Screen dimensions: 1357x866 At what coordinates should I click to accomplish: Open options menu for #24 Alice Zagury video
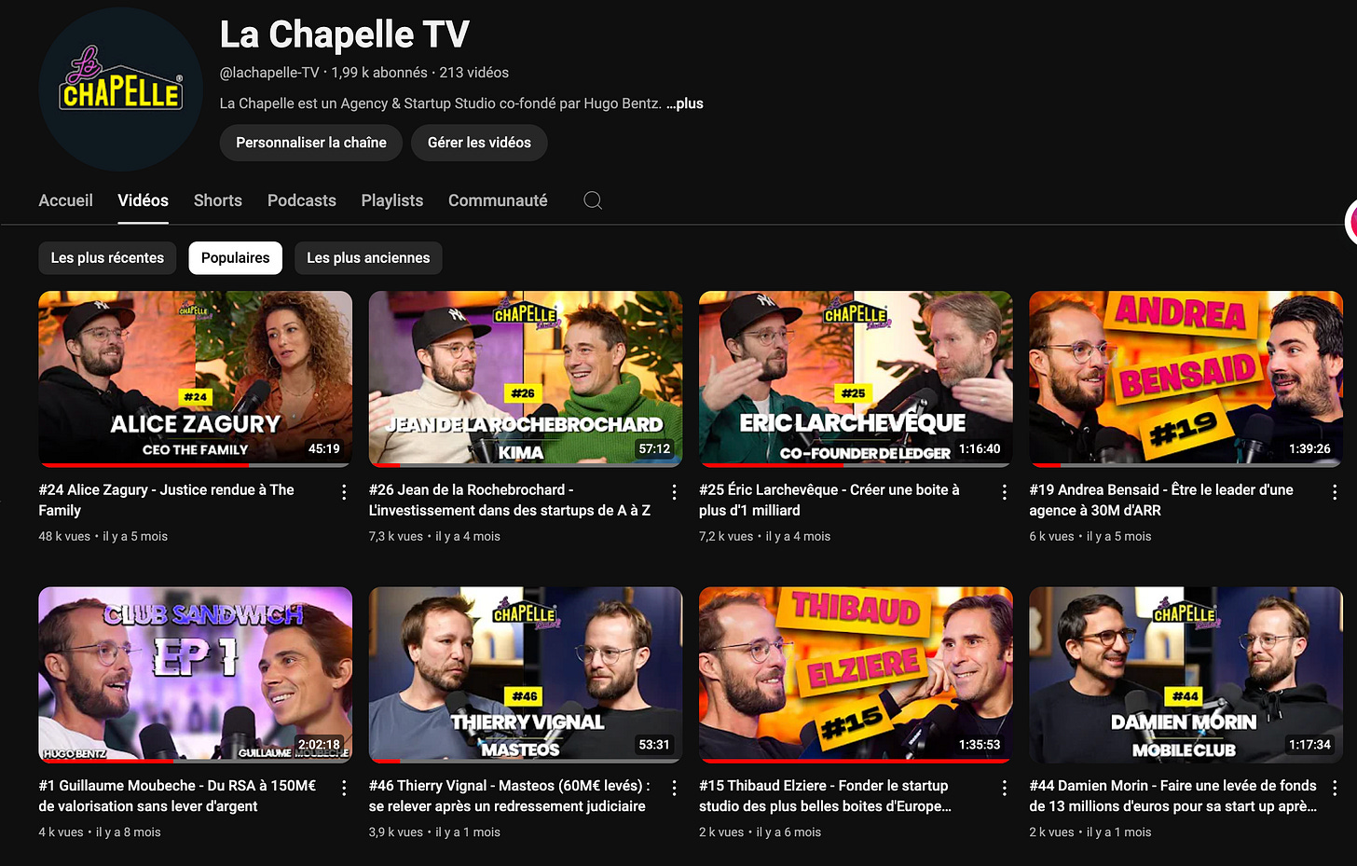click(x=344, y=492)
